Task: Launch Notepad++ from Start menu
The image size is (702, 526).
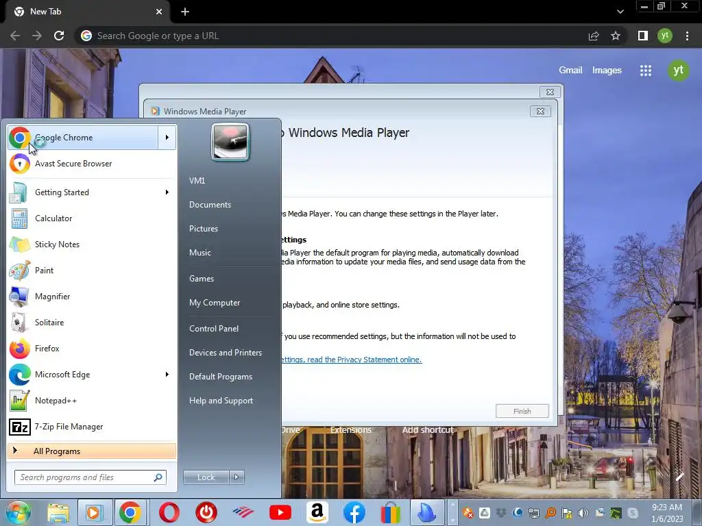Action: coord(92,400)
